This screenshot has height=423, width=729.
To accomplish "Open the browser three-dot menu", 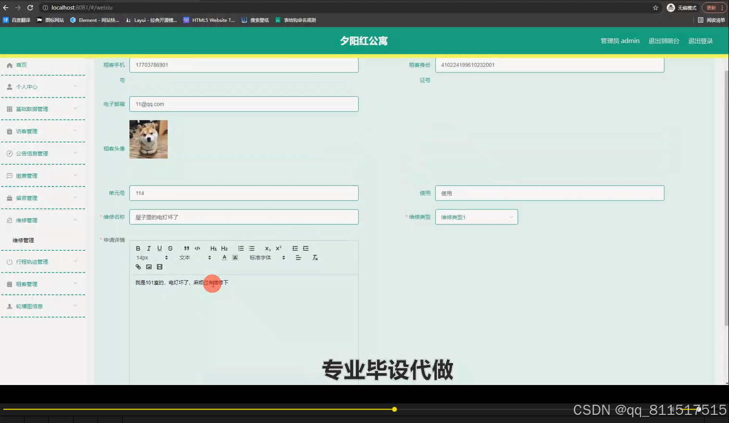I will point(722,8).
